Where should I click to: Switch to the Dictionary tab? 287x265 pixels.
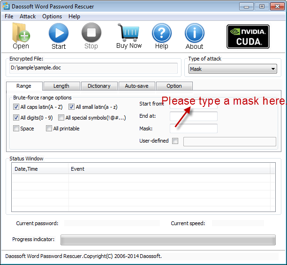99,86
